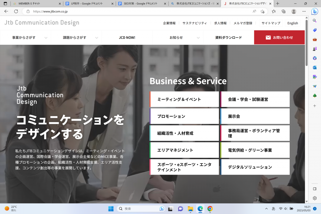Expand the お知らせ dropdown menu
Image resolution: width=321 pixels, height=214 pixels.
point(178,38)
